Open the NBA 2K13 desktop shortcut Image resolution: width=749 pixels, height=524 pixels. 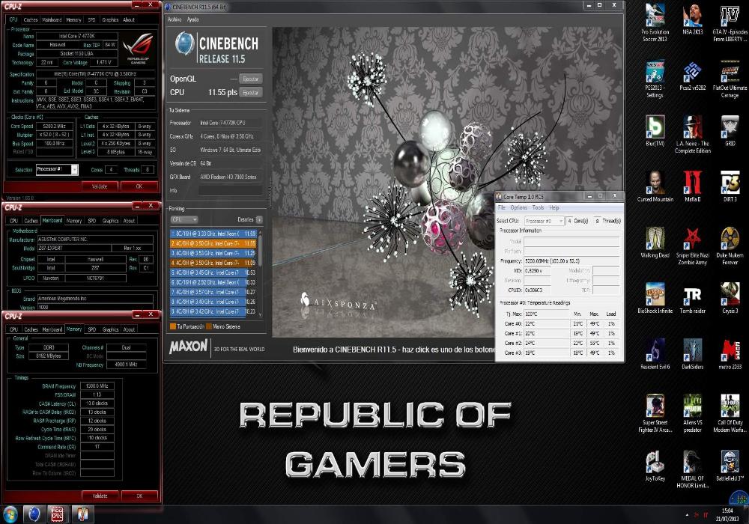[692, 20]
